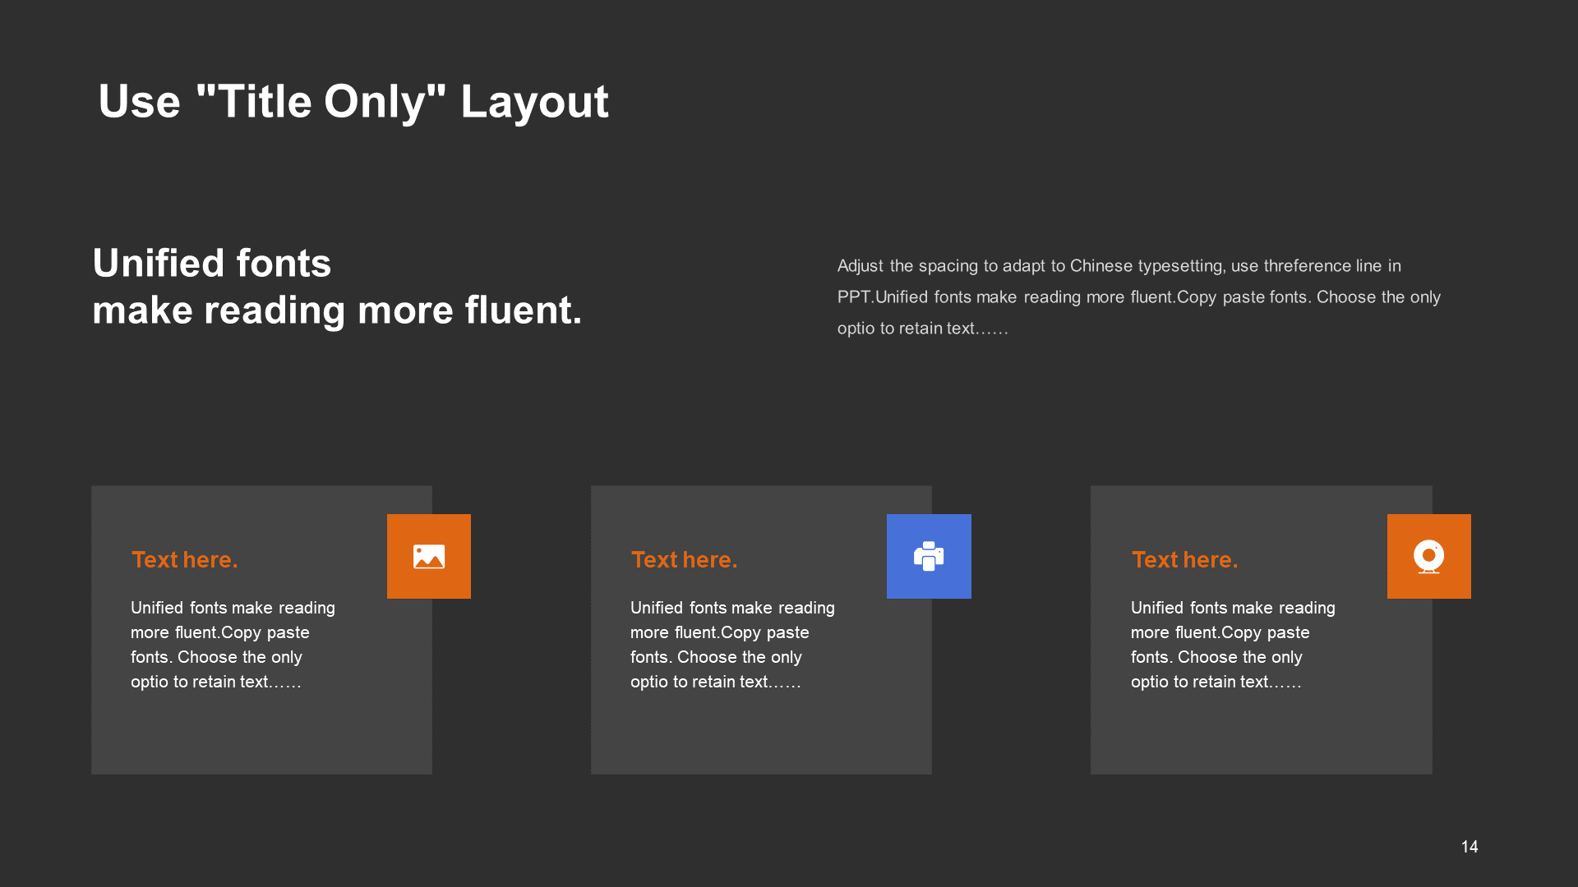Select the slide title 'Use "Title Only" Layout'
Image resolution: width=1578 pixels, height=887 pixels.
[353, 102]
